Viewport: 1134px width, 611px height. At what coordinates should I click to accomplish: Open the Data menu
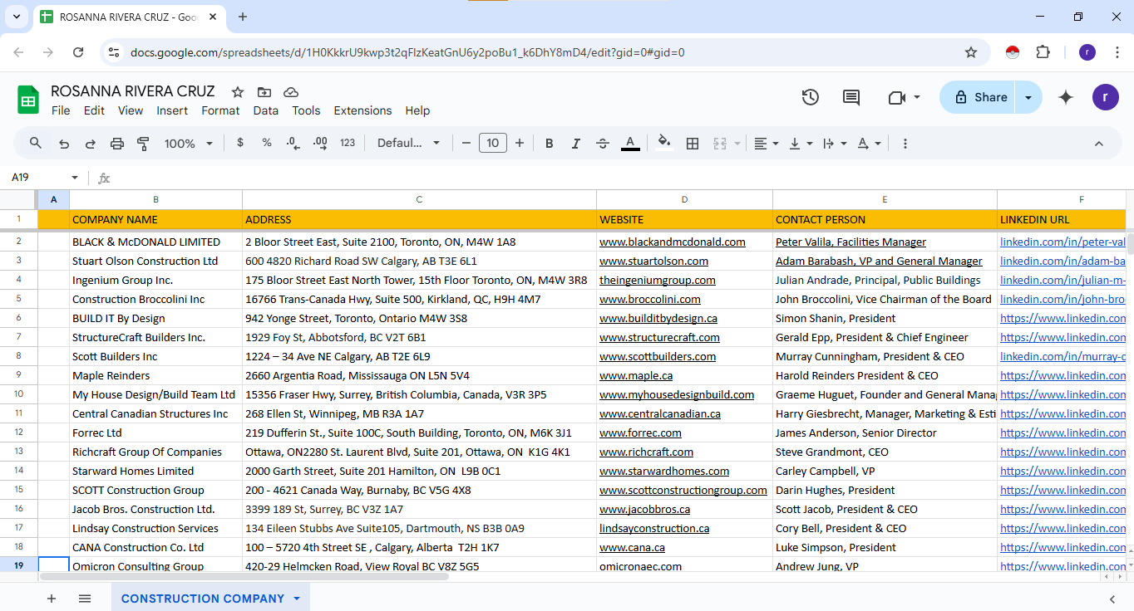tap(266, 110)
